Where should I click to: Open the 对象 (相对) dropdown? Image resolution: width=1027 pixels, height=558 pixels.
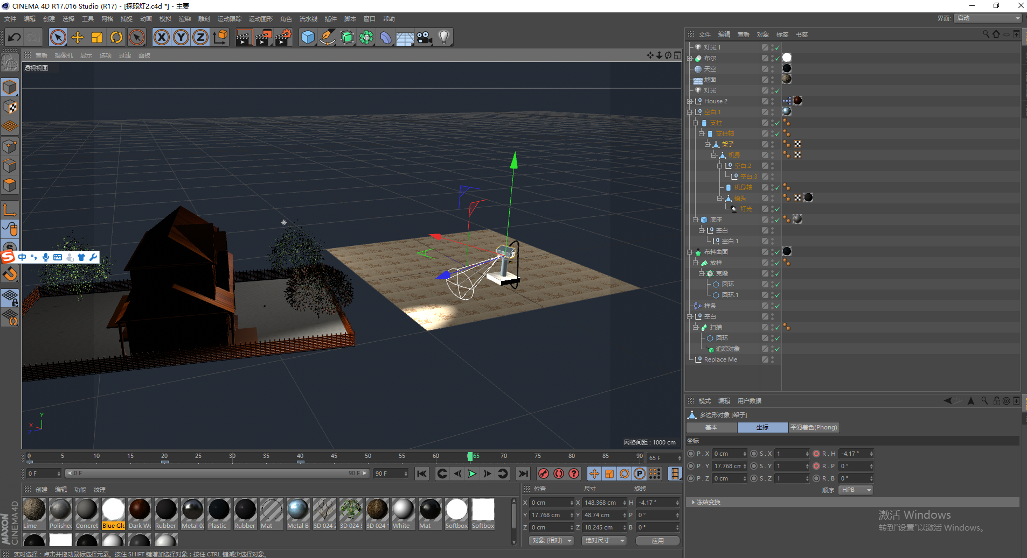tap(551, 540)
